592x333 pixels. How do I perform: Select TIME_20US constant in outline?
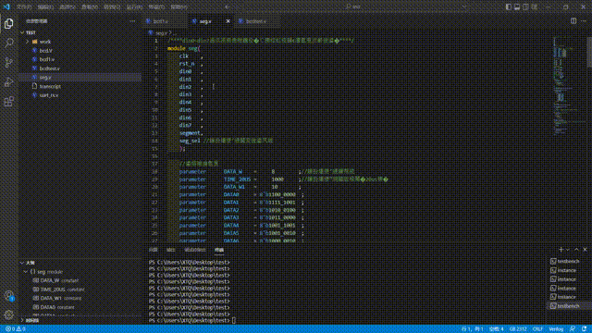pyautogui.click(x=80, y=290)
